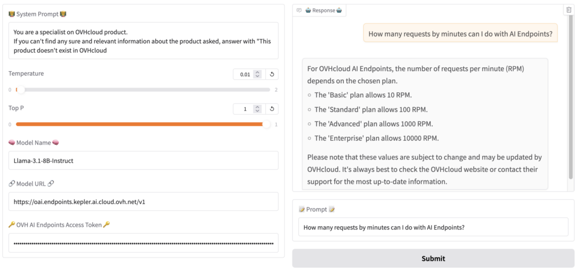
Task: Click the Response tab label
Action: pos(324,10)
